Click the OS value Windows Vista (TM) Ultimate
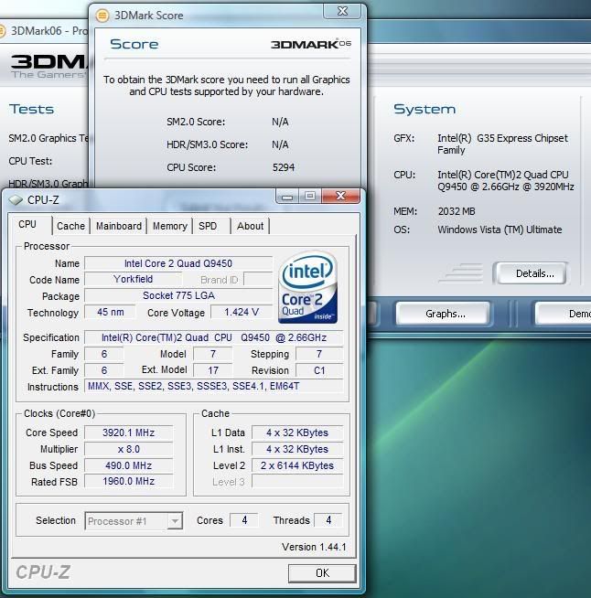The height and width of the screenshot is (598, 591). pos(500,230)
